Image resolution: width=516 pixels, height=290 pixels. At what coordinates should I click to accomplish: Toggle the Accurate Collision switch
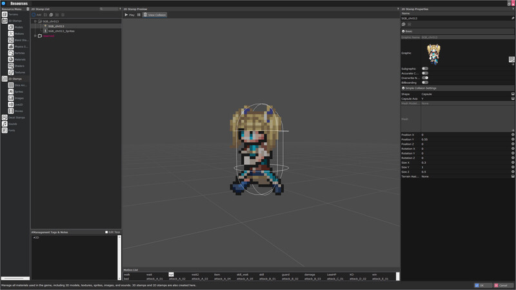pos(425,73)
